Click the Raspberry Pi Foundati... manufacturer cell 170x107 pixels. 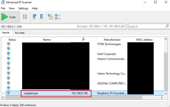click(x=112, y=93)
